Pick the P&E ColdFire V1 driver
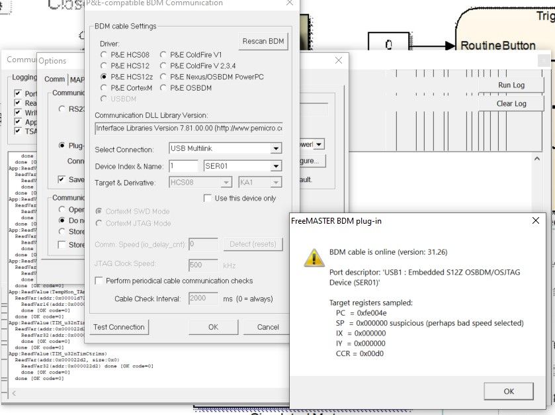 (163, 55)
